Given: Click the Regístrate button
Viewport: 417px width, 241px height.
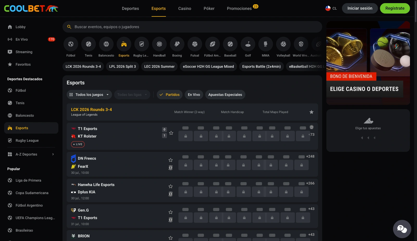Looking at the screenshot, I should [x=395, y=8].
